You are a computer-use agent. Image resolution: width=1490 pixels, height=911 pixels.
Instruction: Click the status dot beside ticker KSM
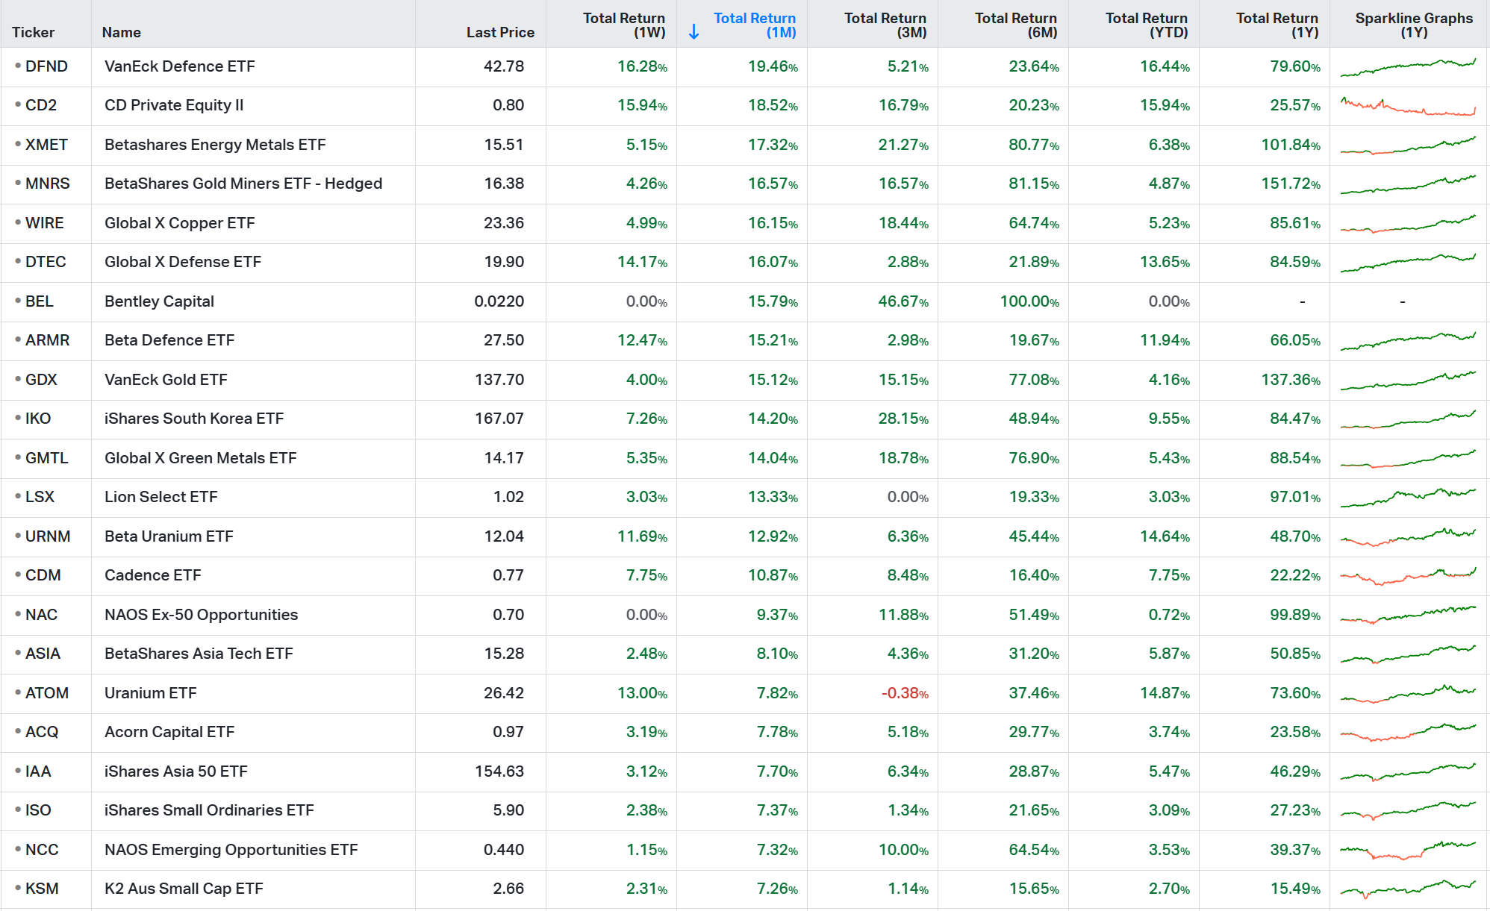16,889
